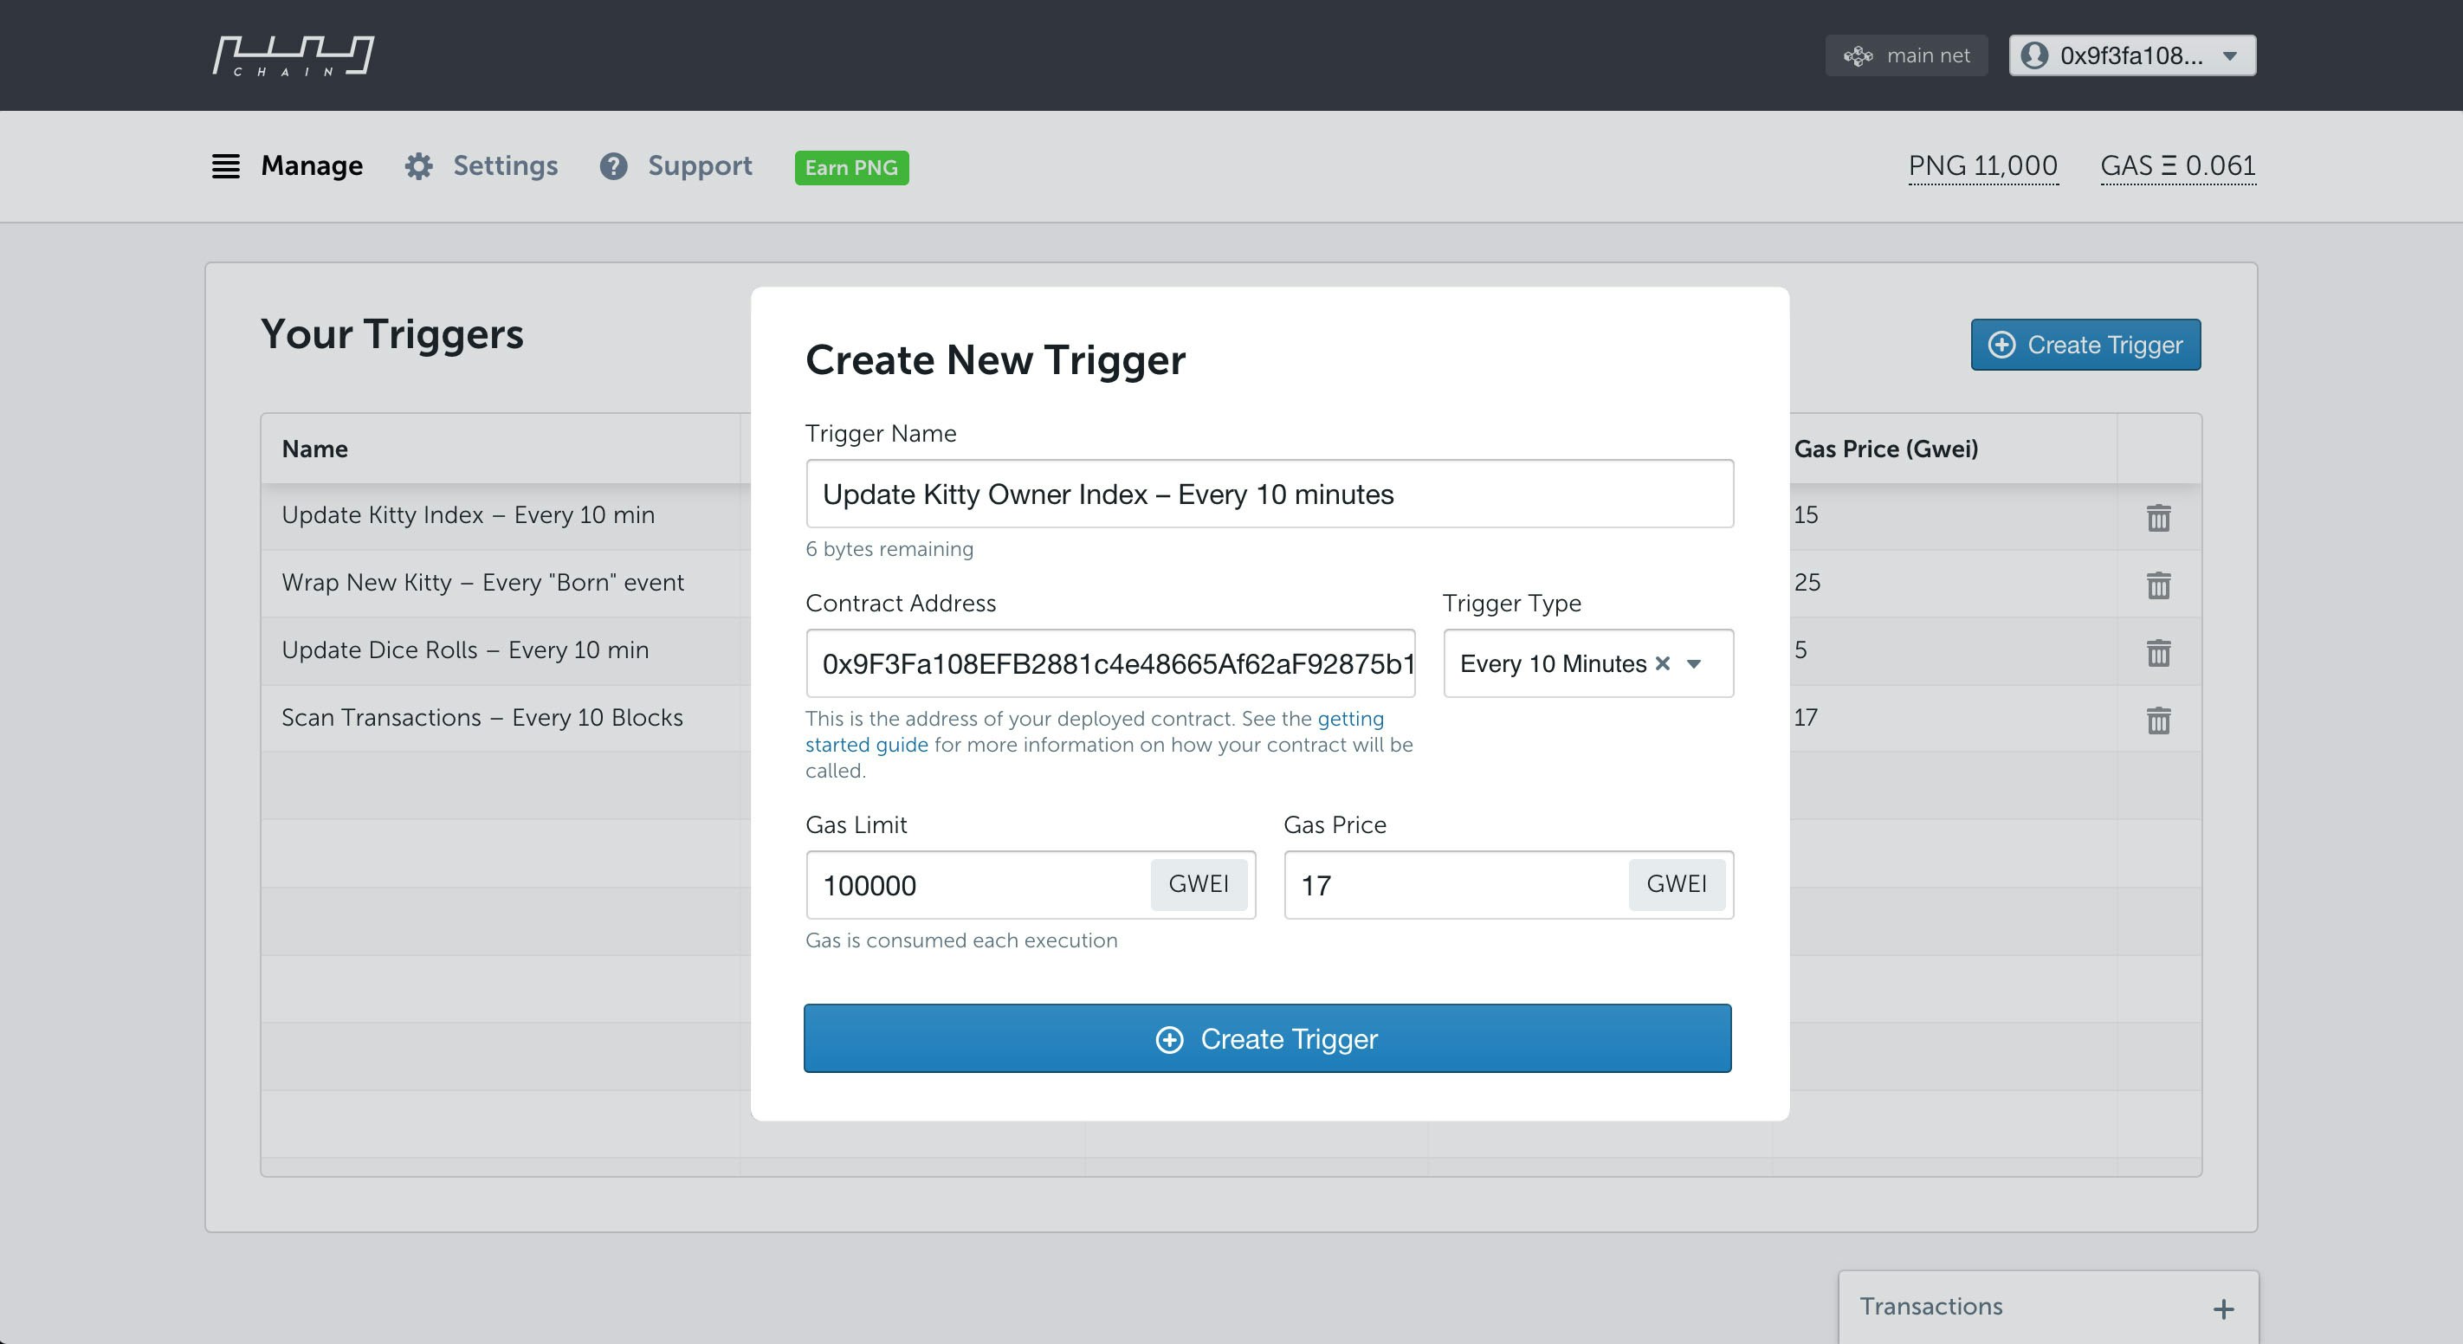Viewport: 2463px width, 1344px height.
Task: Click the Earn PNG badge
Action: coord(851,168)
